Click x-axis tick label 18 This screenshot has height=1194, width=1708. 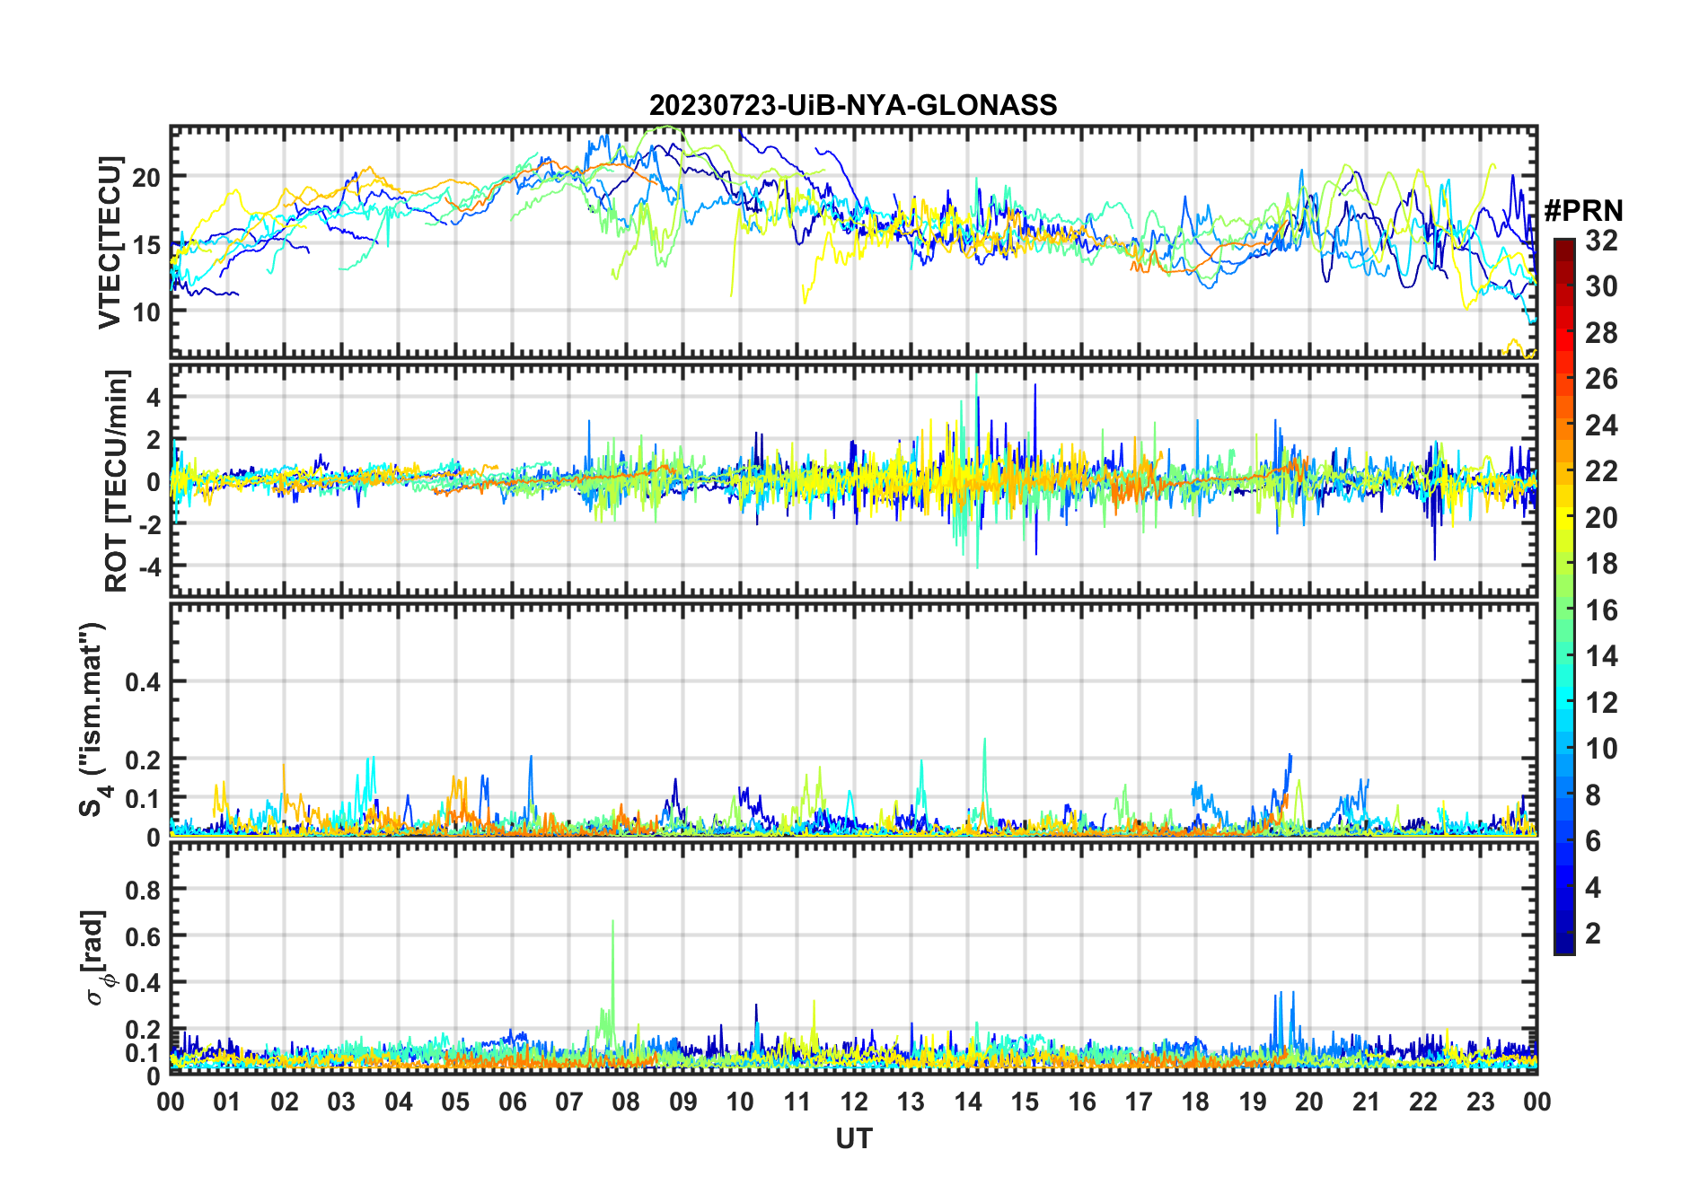[1195, 1102]
